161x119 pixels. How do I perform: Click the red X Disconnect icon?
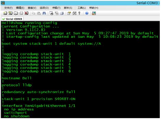coord(26,13)
